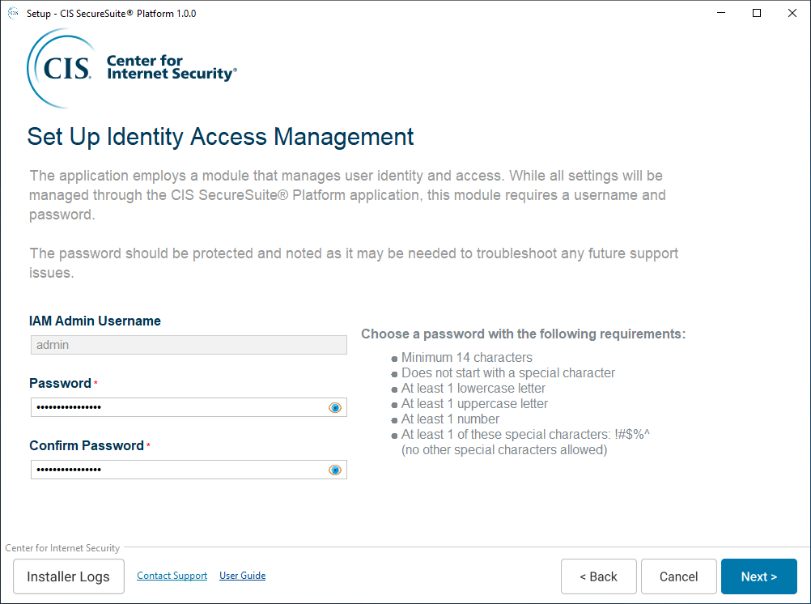Open the Contact Support link
This screenshot has height=604, width=811.
172,576
